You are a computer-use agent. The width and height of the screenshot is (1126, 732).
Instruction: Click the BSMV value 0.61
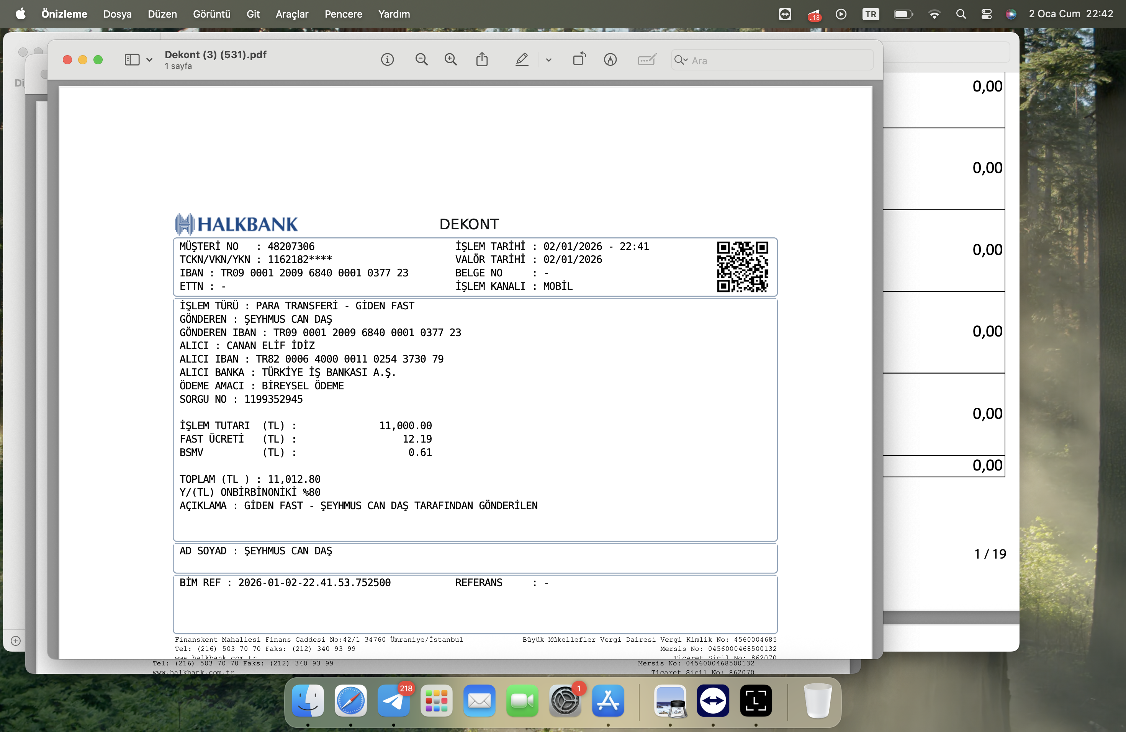(x=420, y=453)
